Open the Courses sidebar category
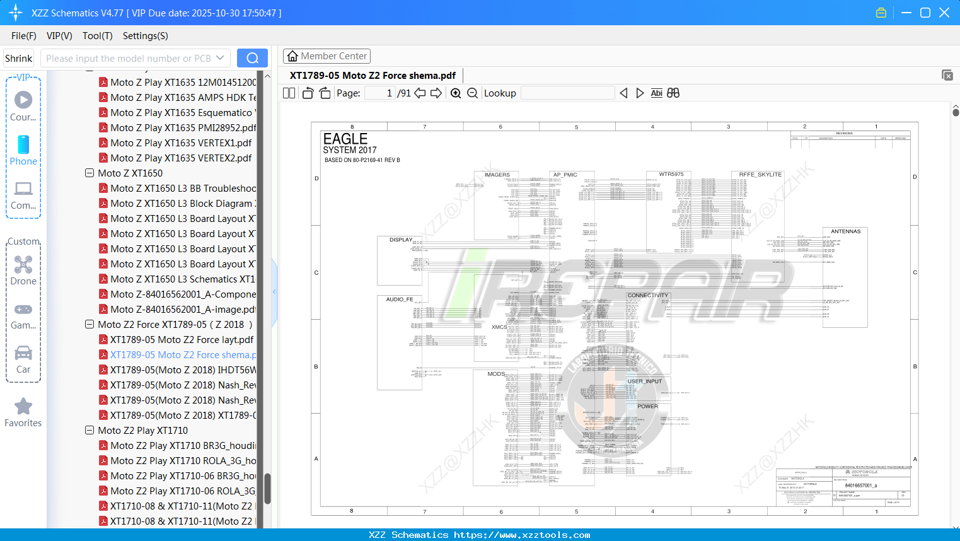The image size is (960, 541). click(23, 106)
